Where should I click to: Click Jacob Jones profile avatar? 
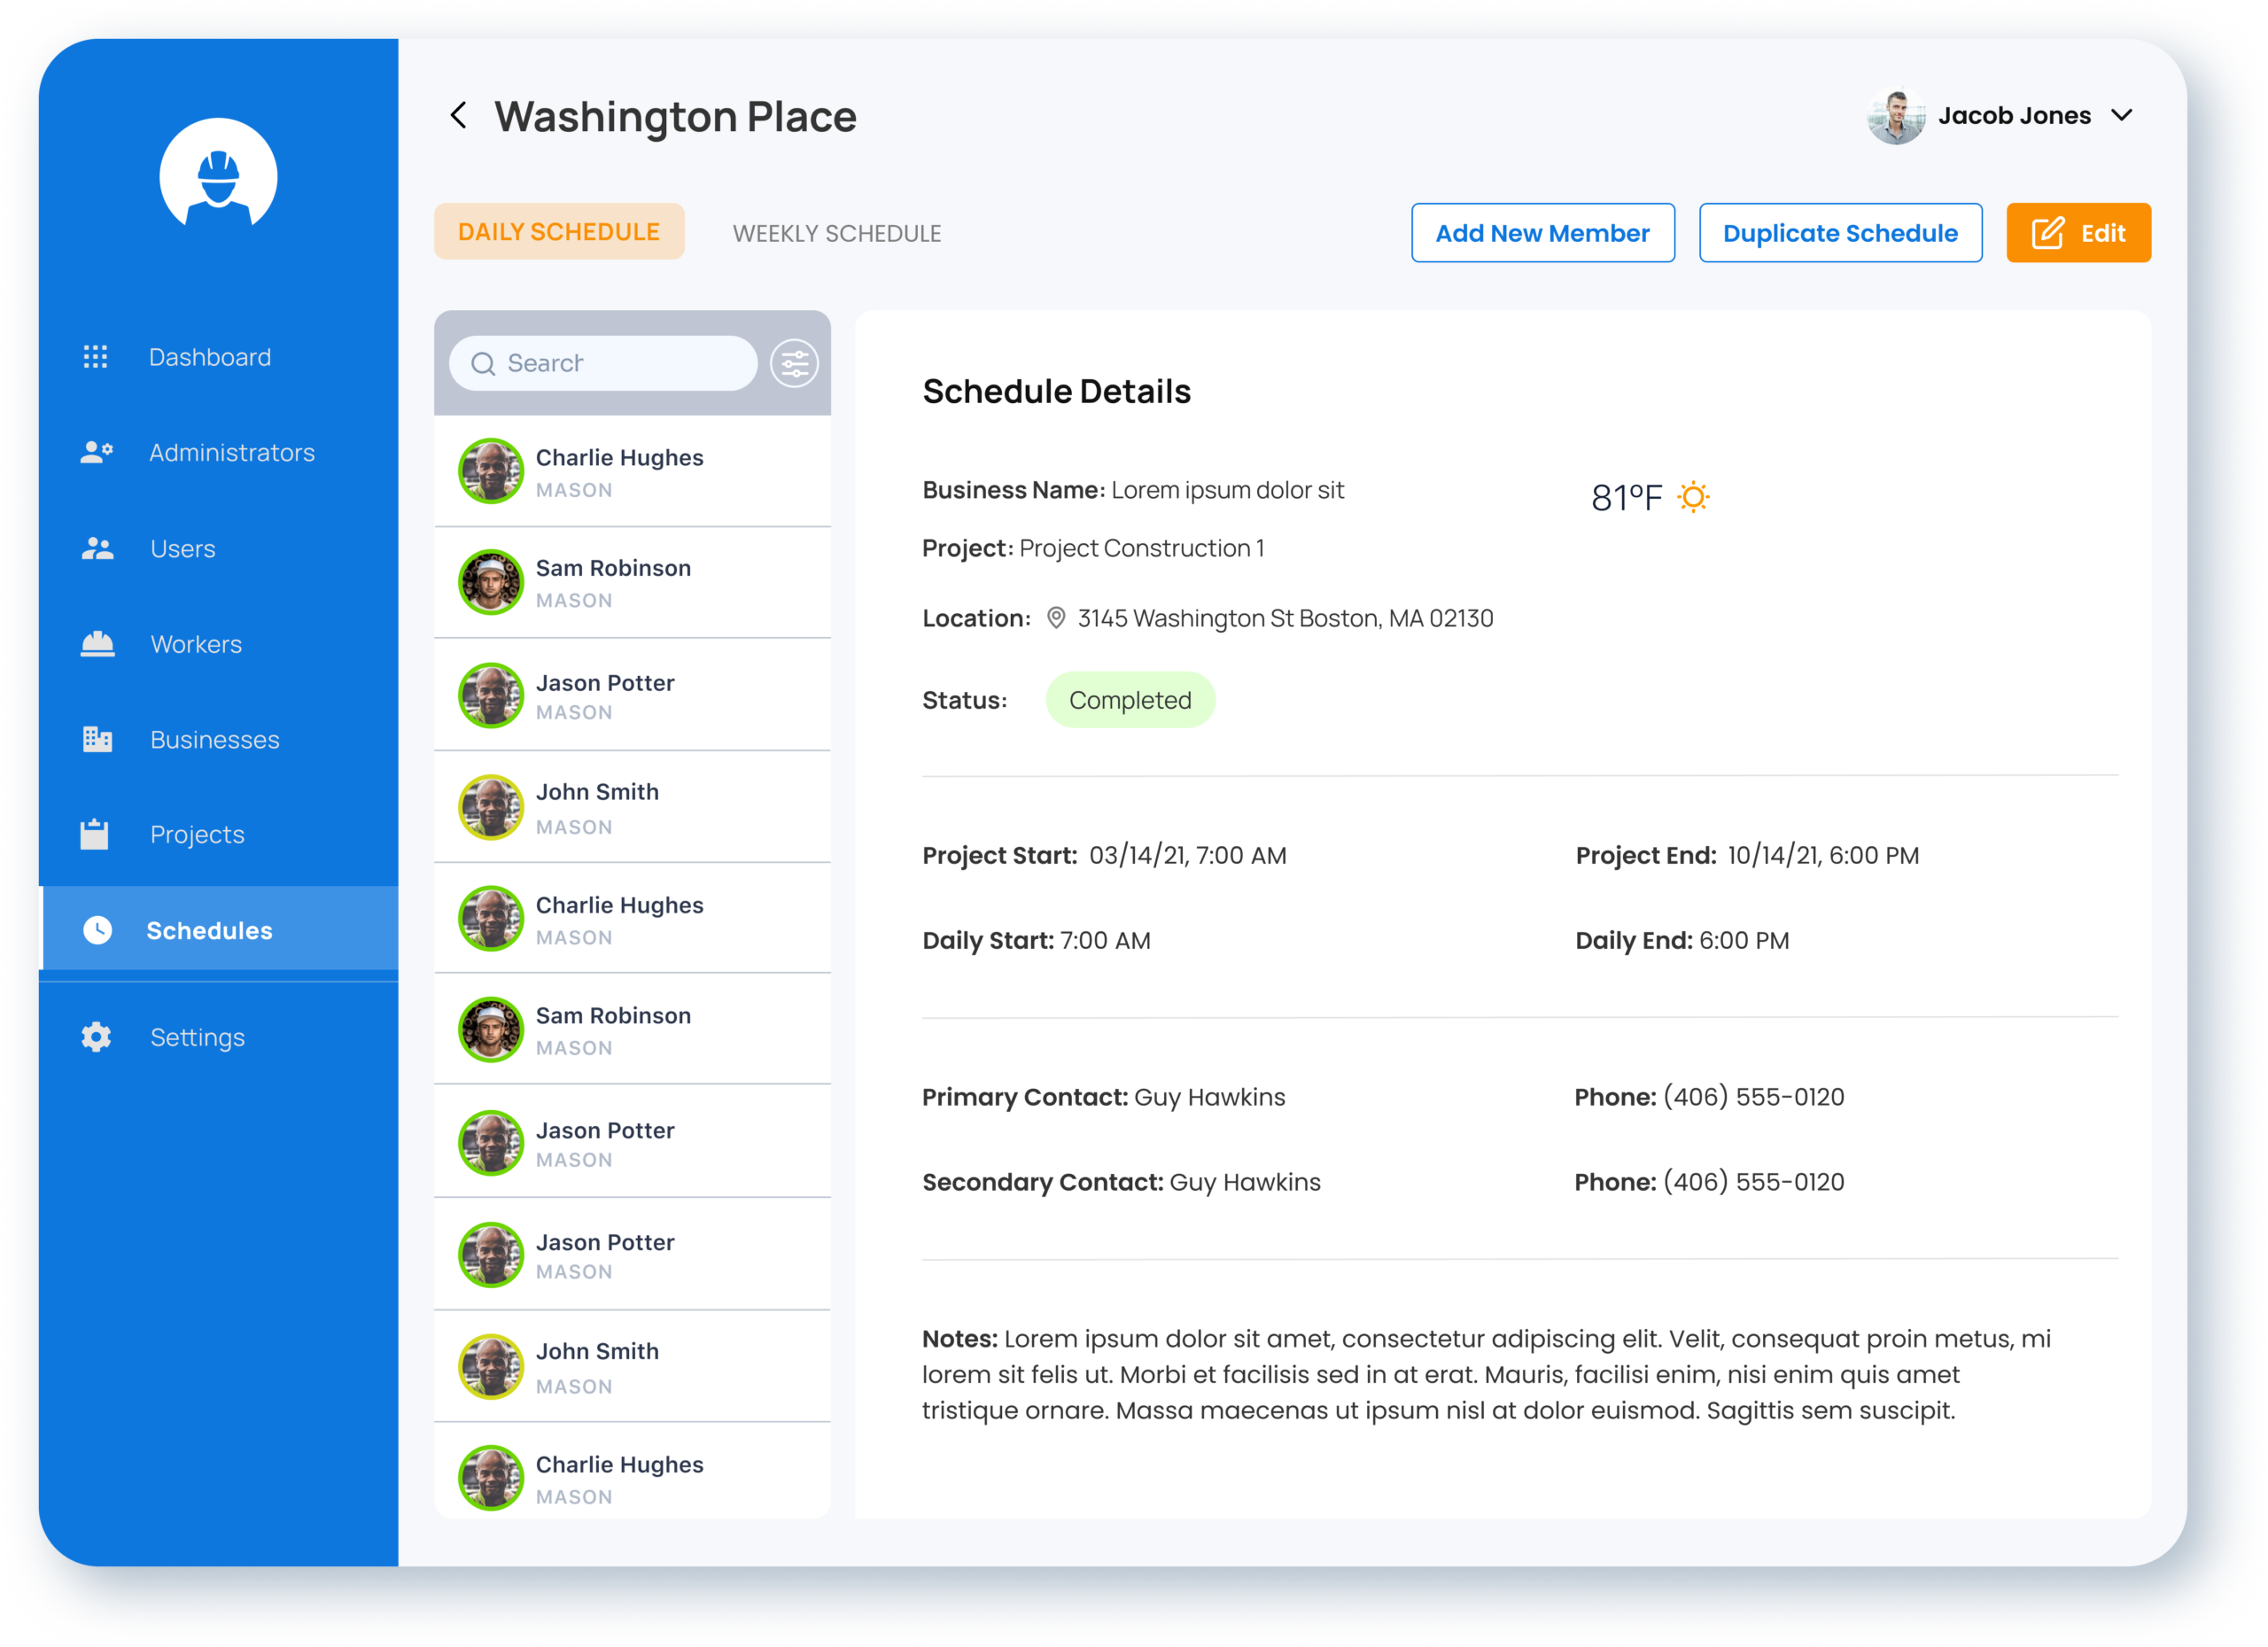pyautogui.click(x=1895, y=117)
